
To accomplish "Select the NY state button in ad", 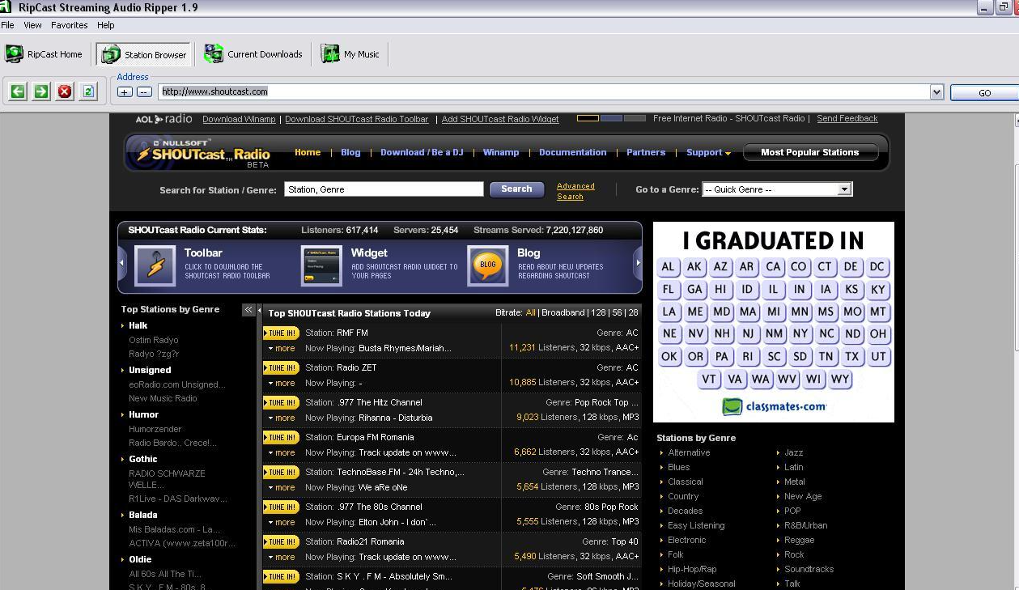I will point(800,333).
